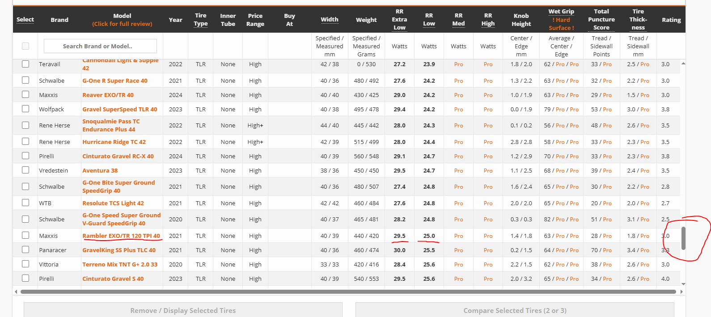The height and width of the screenshot is (317, 711).
Task: Sort by RR Extra Low header
Action: pos(399,20)
